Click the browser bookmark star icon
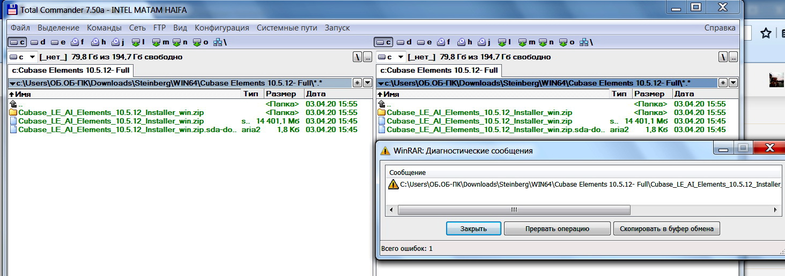 765,33
